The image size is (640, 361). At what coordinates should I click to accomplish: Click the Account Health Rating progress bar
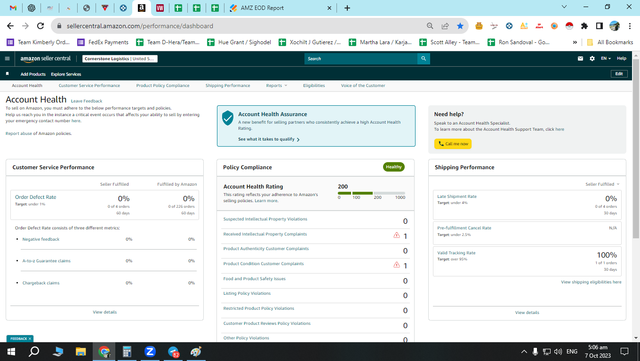[x=371, y=193]
